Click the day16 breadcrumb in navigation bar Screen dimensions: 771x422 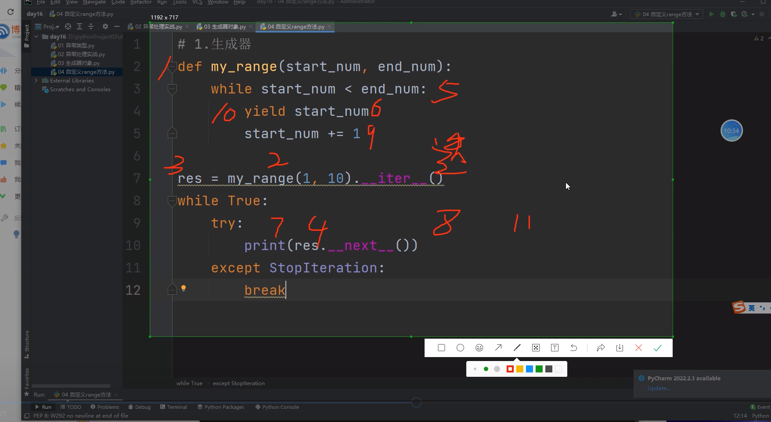coord(35,14)
